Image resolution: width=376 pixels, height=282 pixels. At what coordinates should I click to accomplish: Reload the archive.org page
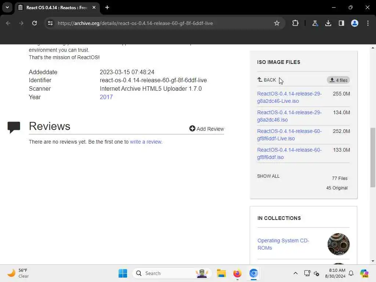click(35, 23)
